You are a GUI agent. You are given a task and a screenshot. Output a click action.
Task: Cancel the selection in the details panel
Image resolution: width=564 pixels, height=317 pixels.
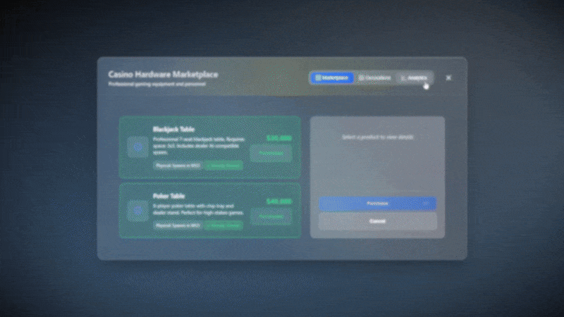pyautogui.click(x=377, y=221)
